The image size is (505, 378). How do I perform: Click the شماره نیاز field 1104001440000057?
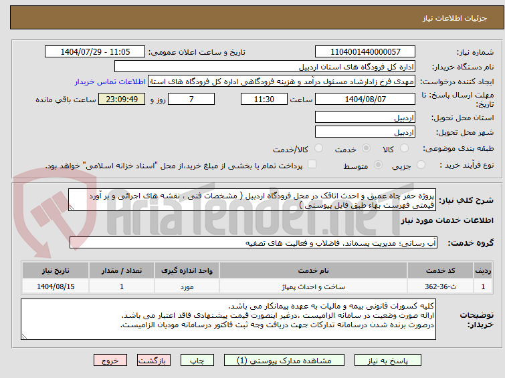click(365, 52)
